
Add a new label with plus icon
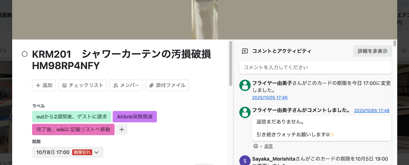point(121,130)
